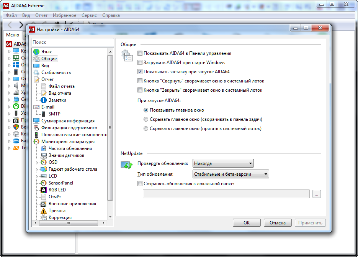Open Сервис menu in AIDA64 Extreme
The height and width of the screenshot is (257, 358).
pyautogui.click(x=89, y=15)
